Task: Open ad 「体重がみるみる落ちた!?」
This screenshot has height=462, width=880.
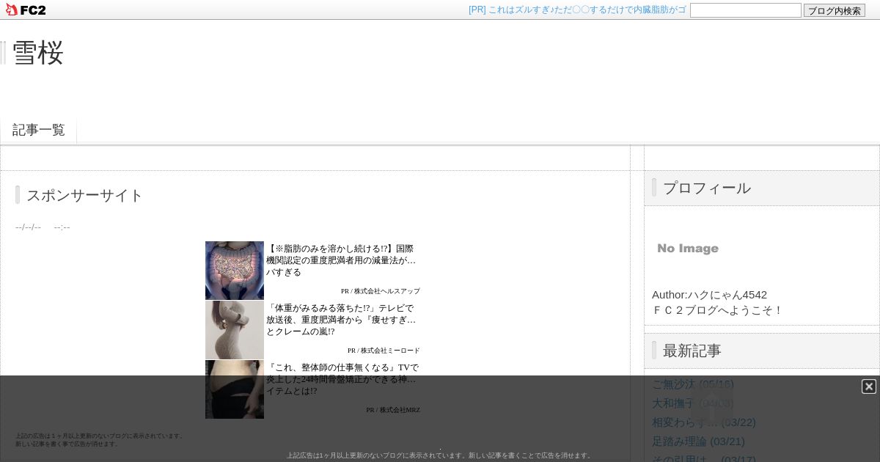Action: 342,320
